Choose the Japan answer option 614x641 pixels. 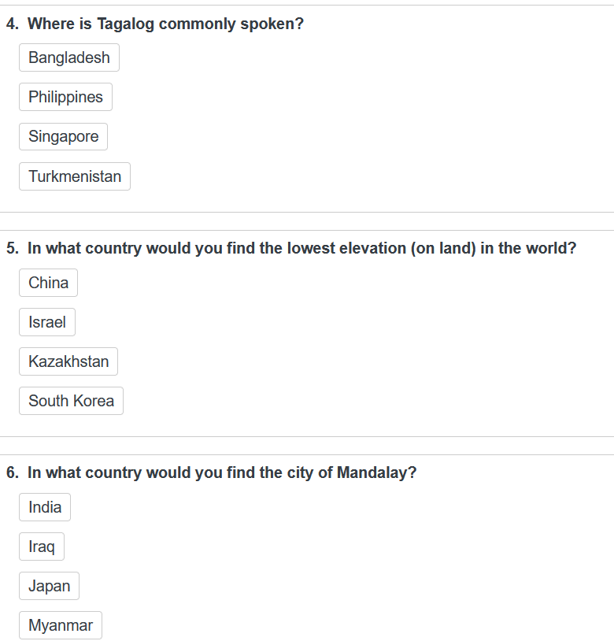49,586
